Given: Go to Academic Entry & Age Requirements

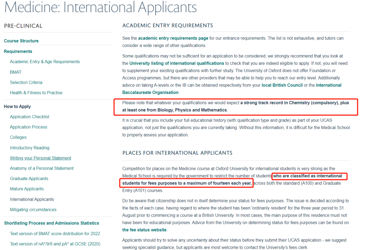Looking at the screenshot, I should pos(45,62).
